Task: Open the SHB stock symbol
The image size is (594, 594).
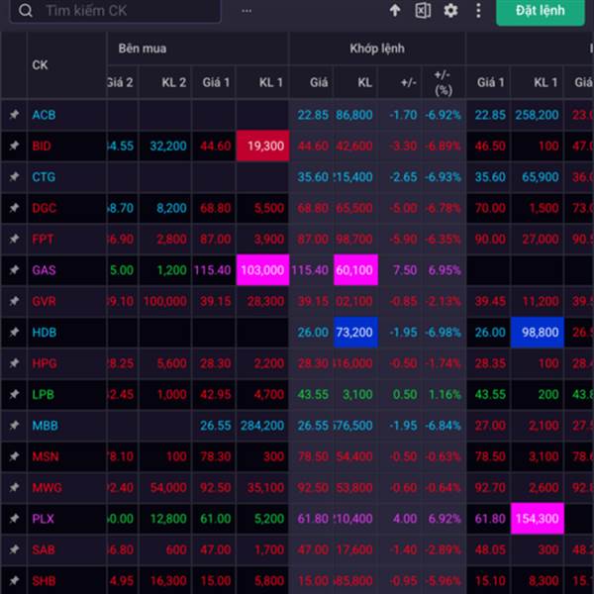Action: pyautogui.click(x=44, y=581)
